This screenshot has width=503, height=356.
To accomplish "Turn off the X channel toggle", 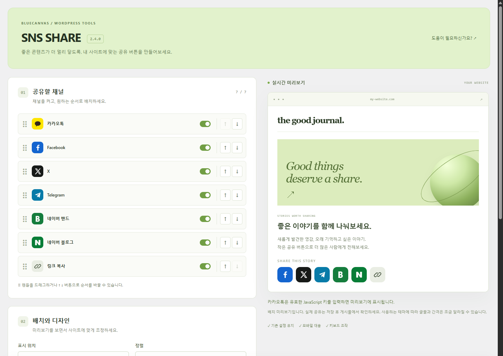I will click(205, 171).
